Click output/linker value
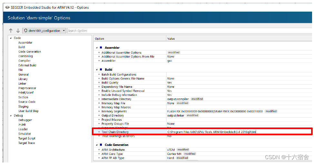314x163 pixels. 176,116
